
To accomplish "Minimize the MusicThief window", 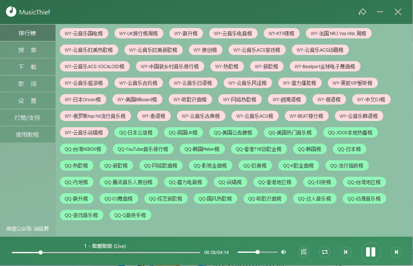I will click(x=380, y=12).
